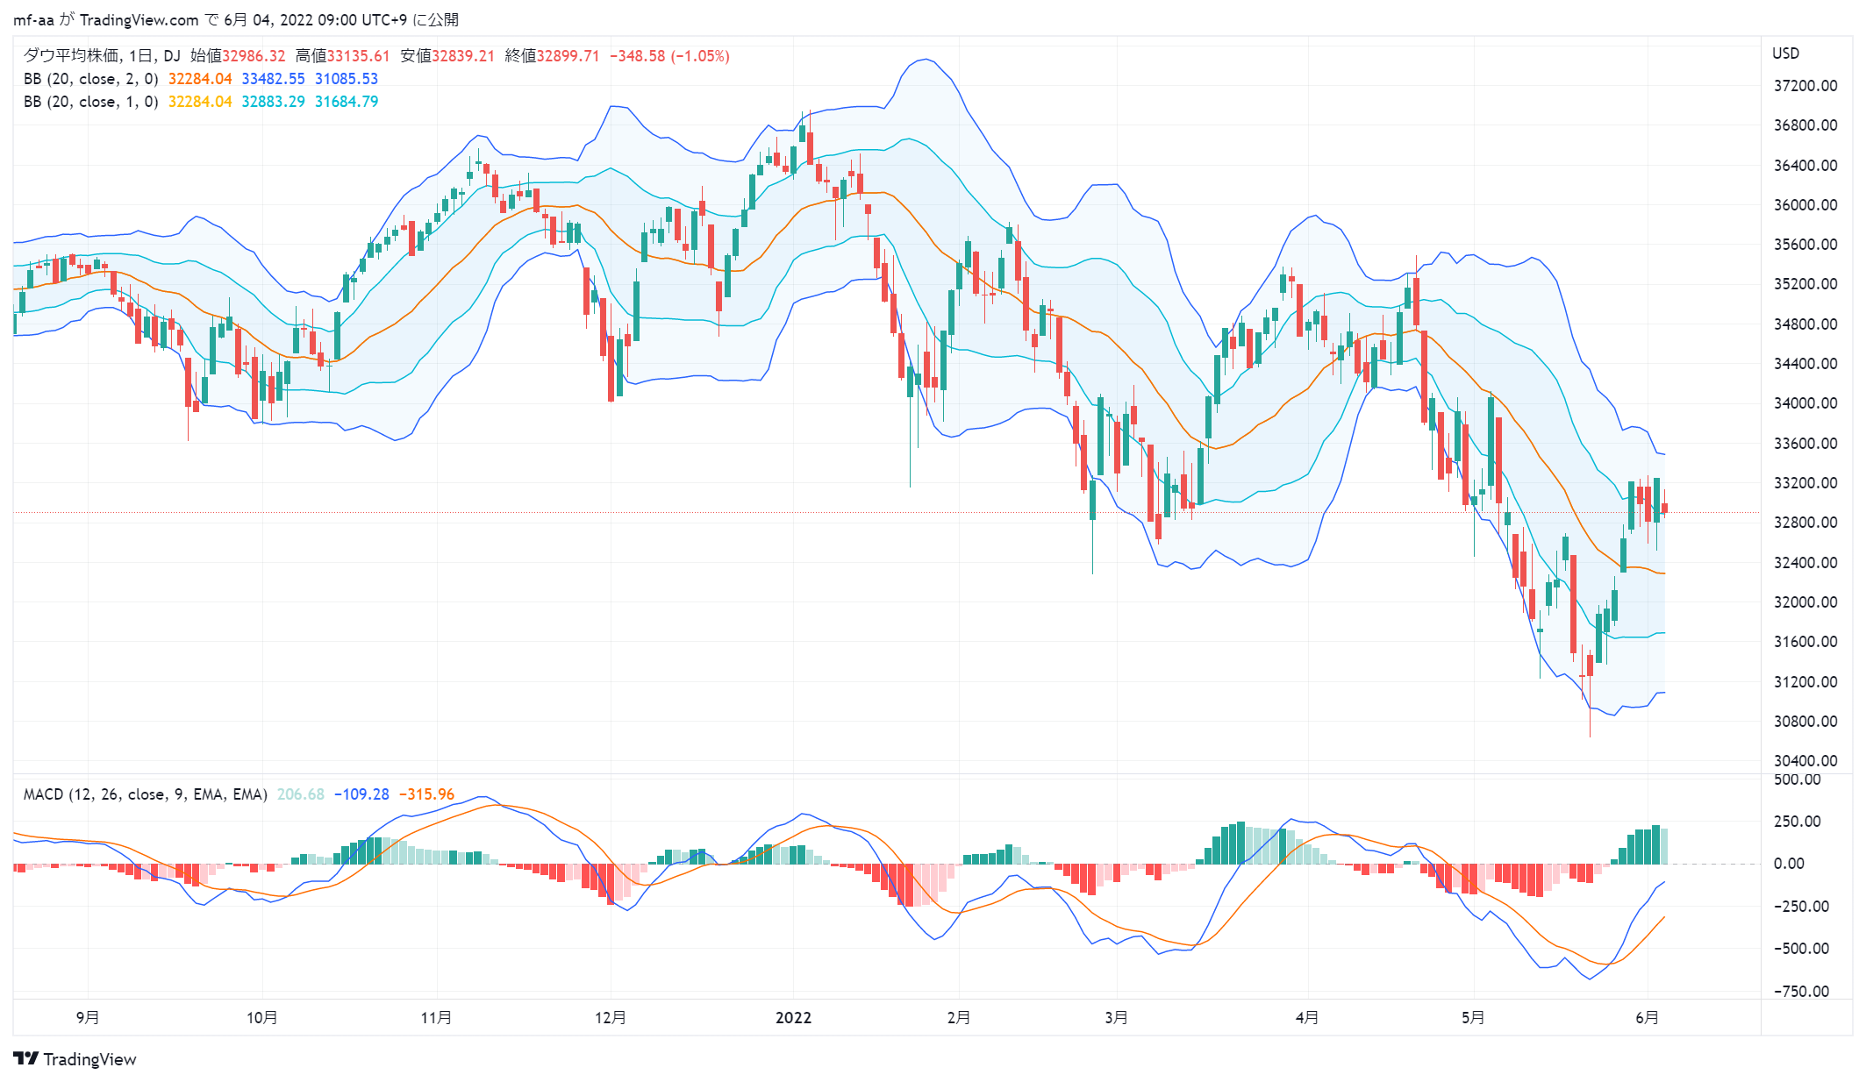Click the −750.00 MACD scale label

pyautogui.click(x=1801, y=992)
